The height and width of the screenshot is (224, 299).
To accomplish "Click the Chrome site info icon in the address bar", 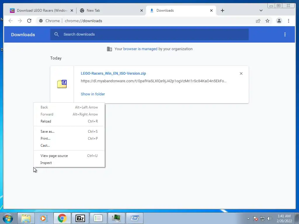I will (x=41, y=21).
